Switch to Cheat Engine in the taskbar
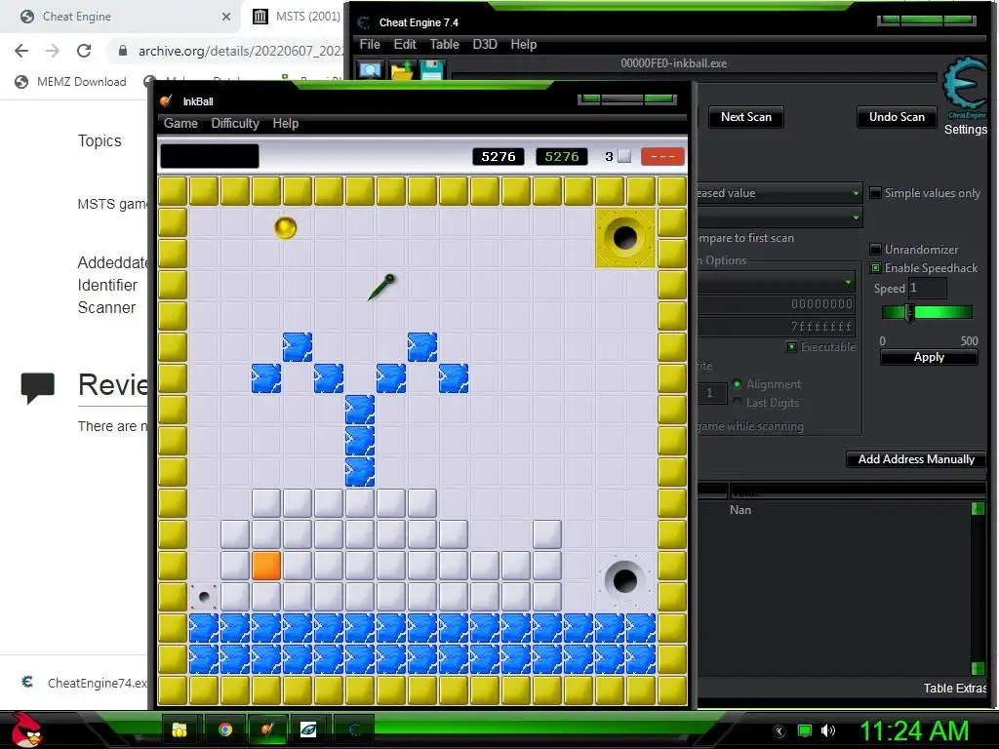This screenshot has width=999, height=749. 355,729
